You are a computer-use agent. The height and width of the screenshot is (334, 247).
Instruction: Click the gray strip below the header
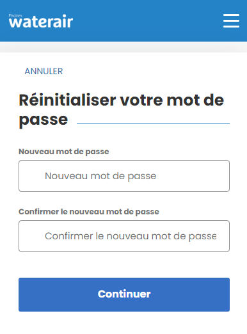coord(124,47)
